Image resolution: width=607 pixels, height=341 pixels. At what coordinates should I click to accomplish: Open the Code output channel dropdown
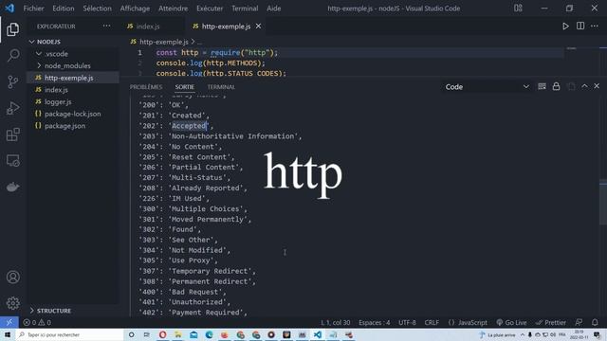pos(487,87)
